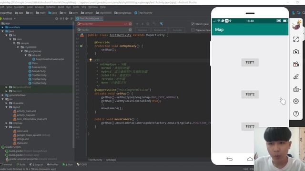Clear the find field text
305x171 pixels.
130,24
